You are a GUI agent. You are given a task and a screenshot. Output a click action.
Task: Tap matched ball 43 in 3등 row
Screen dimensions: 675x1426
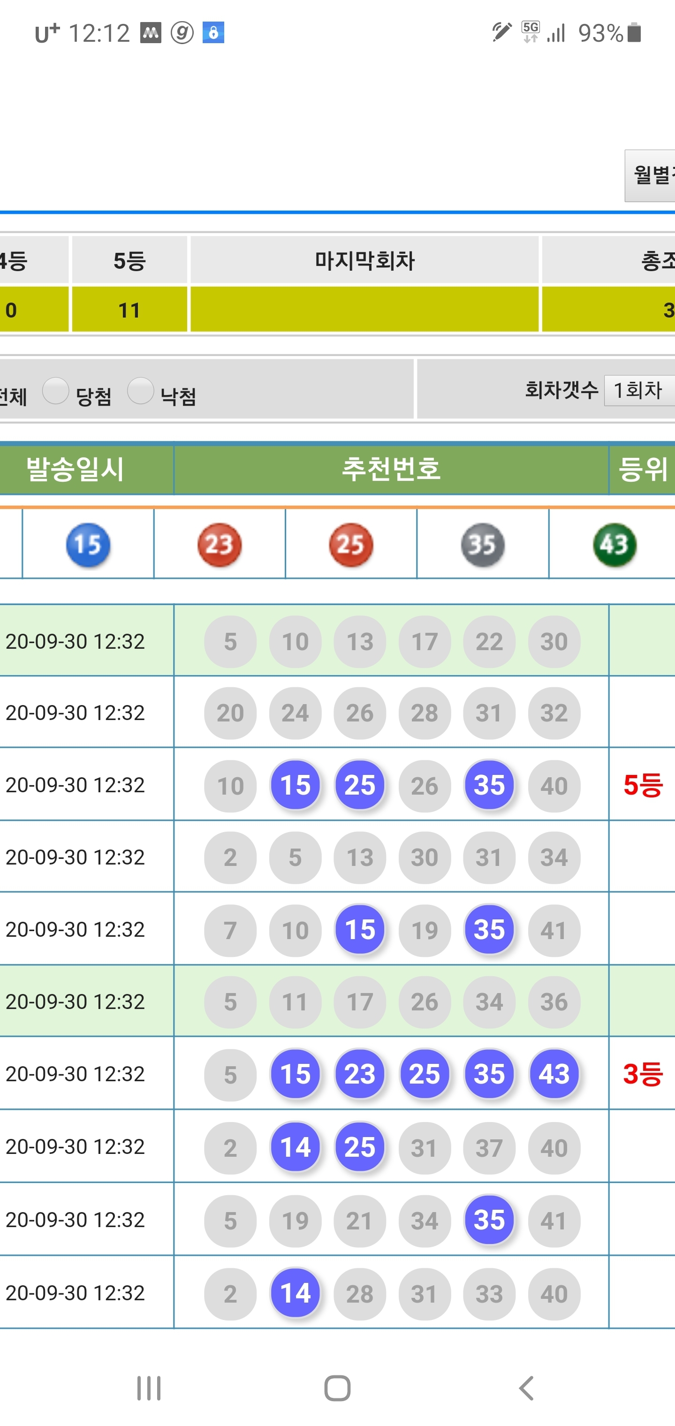coord(554,1073)
